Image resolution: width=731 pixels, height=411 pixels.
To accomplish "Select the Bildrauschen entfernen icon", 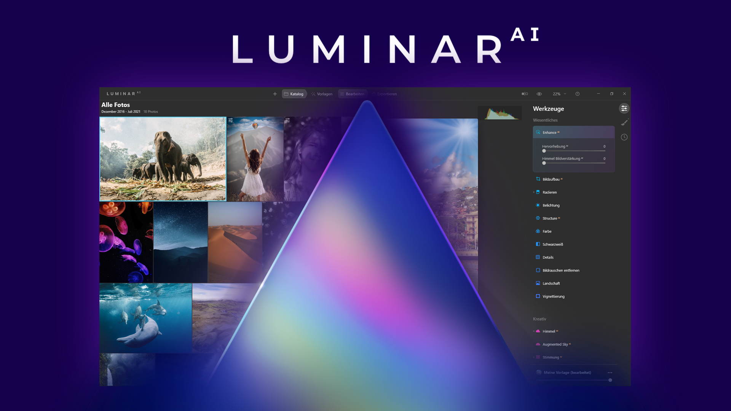I will [x=537, y=270].
